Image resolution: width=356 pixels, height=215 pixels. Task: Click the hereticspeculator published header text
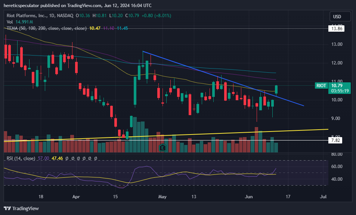[77, 6]
